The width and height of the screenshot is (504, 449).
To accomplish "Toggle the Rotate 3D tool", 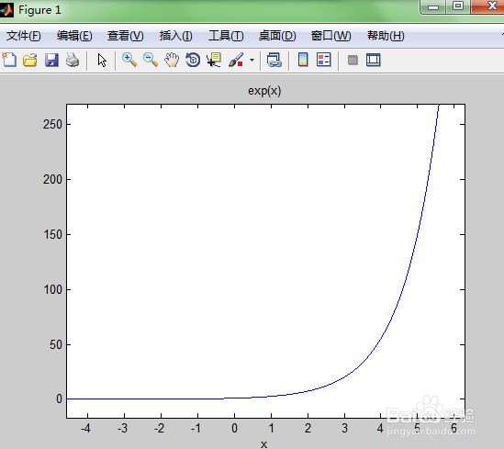I will [x=193, y=60].
